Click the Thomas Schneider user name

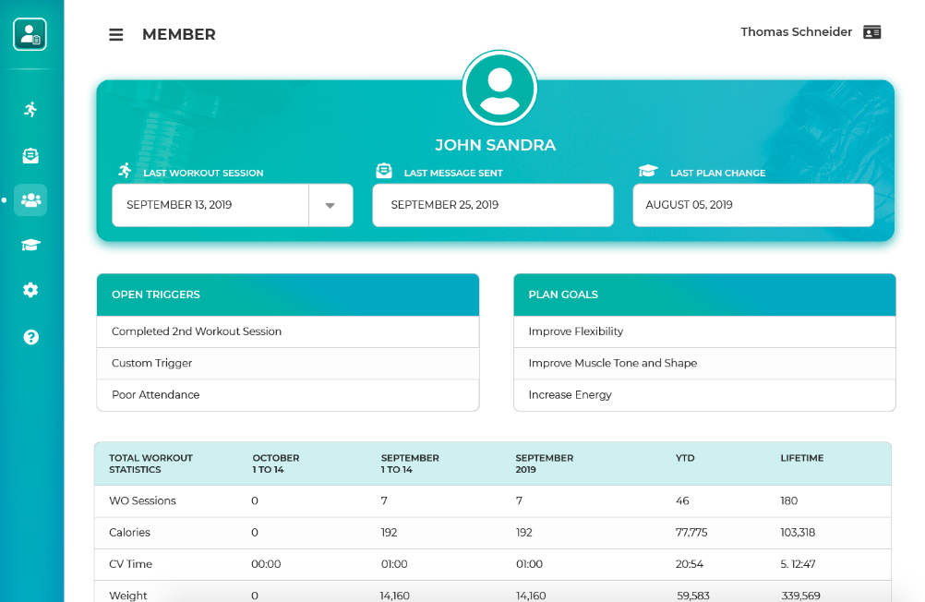(x=796, y=32)
